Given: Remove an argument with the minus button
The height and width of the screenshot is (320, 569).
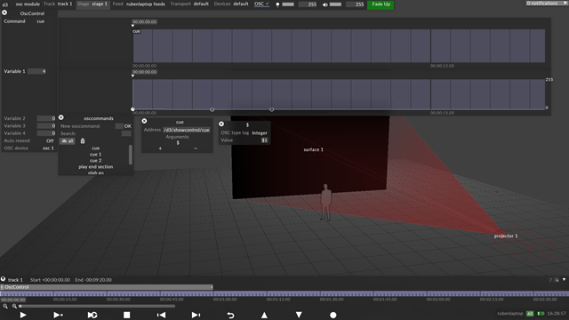Looking at the screenshot, I should [196, 148].
